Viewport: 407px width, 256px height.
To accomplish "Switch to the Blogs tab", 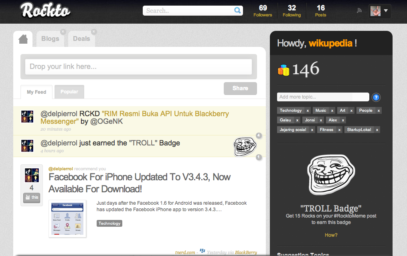I will (x=50, y=38).
